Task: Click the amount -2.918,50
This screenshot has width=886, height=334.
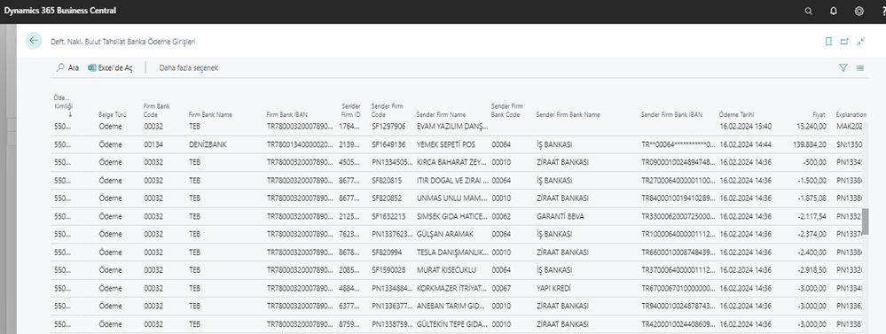Action: pyautogui.click(x=812, y=270)
